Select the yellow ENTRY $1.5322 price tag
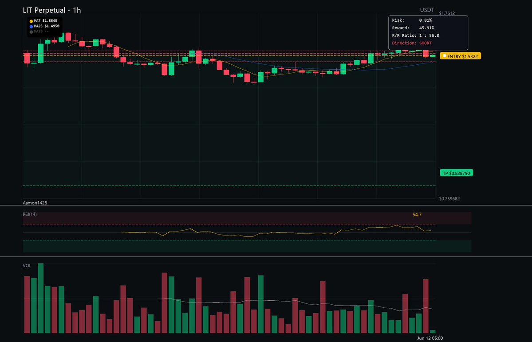532x342 pixels. click(x=460, y=56)
